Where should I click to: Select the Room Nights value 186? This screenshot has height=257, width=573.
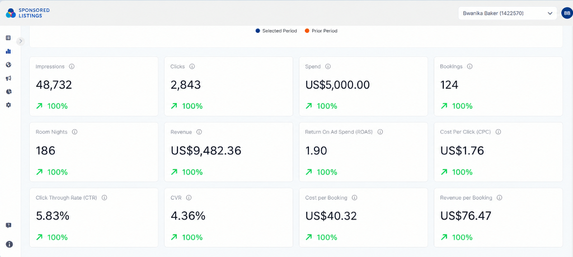(46, 151)
